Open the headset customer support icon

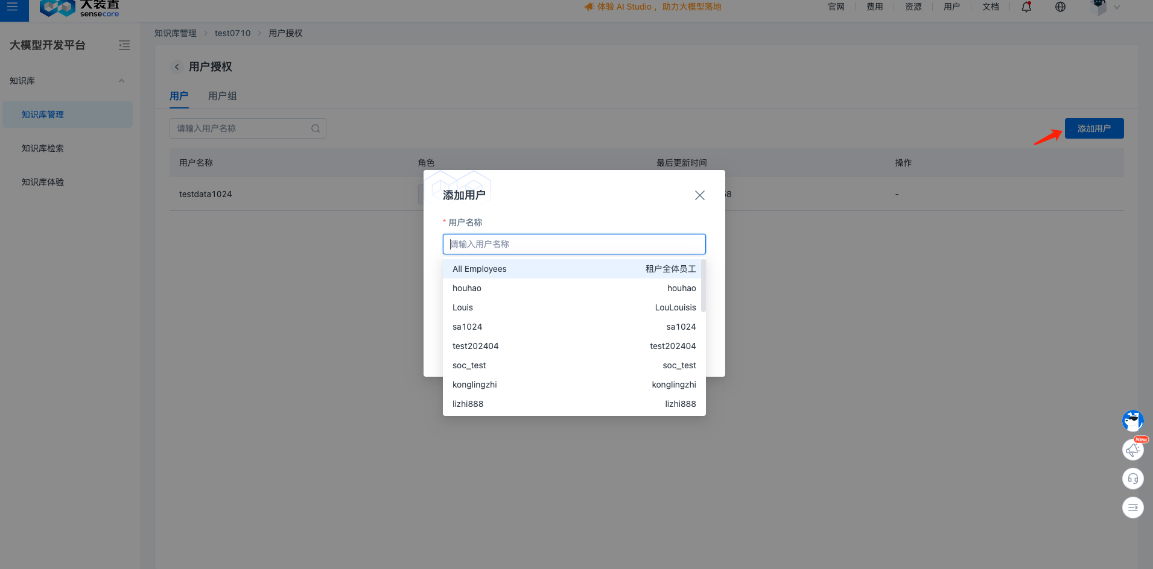pyautogui.click(x=1132, y=479)
